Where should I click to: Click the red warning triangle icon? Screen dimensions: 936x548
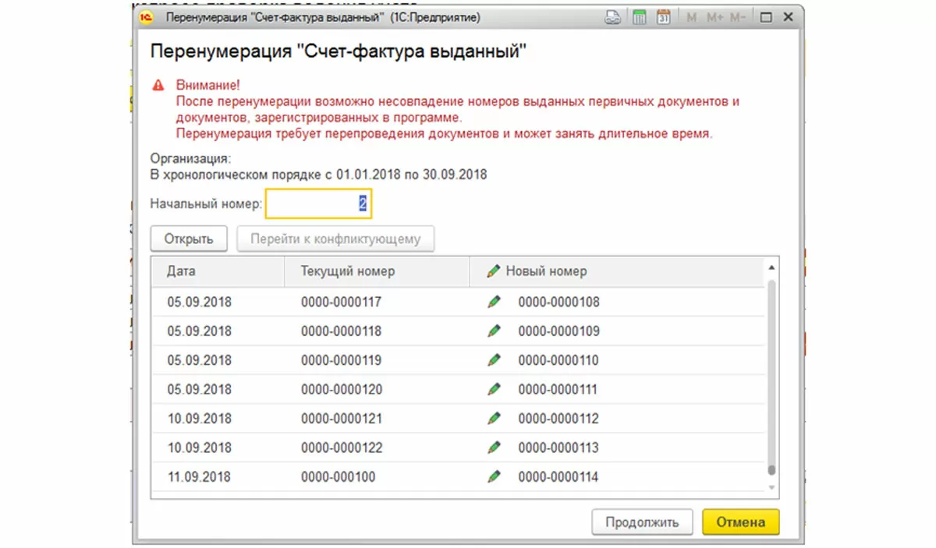[158, 84]
